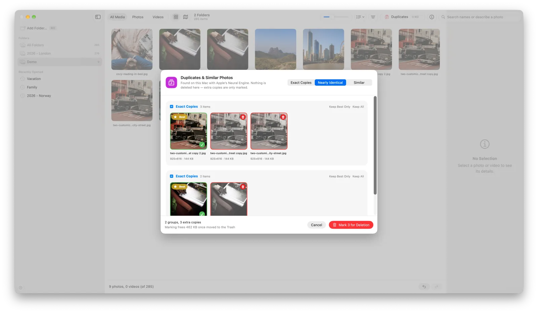Switch to the Photos tab
This screenshot has height=313, width=538.
[138, 17]
